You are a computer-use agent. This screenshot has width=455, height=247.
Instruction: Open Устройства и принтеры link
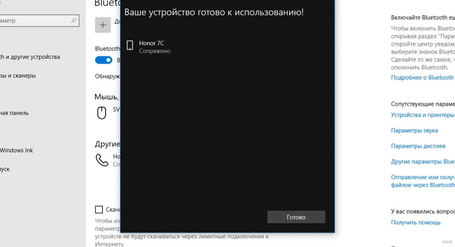(x=423, y=115)
